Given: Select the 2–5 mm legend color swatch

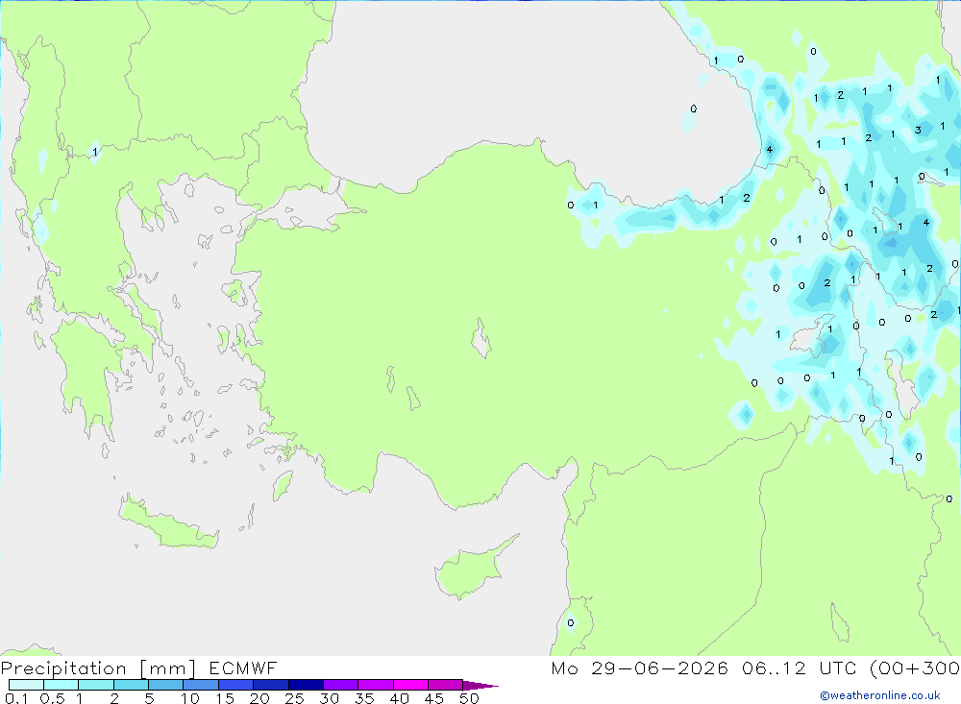Looking at the screenshot, I should pyautogui.click(x=131, y=685).
